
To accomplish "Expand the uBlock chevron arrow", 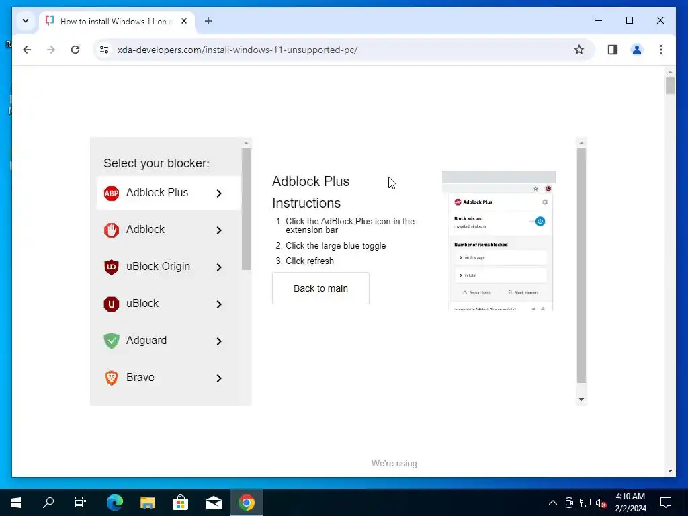I will (219, 304).
